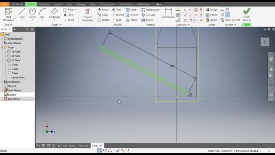Image resolution: width=275 pixels, height=155 pixels.
Task: Open Project Geometry tool
Action: [87, 15]
